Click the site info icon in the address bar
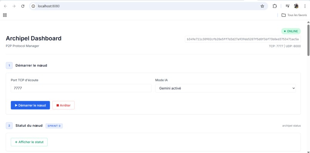This screenshot has height=153, width=310. 33,6
